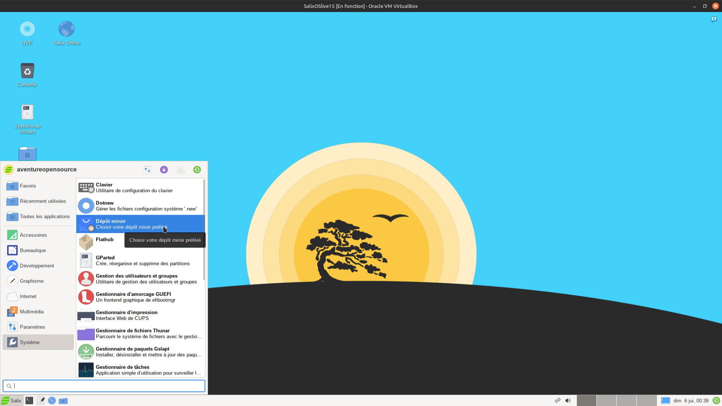
Task: Open the home folder icon in taskbar
Action: click(63, 401)
